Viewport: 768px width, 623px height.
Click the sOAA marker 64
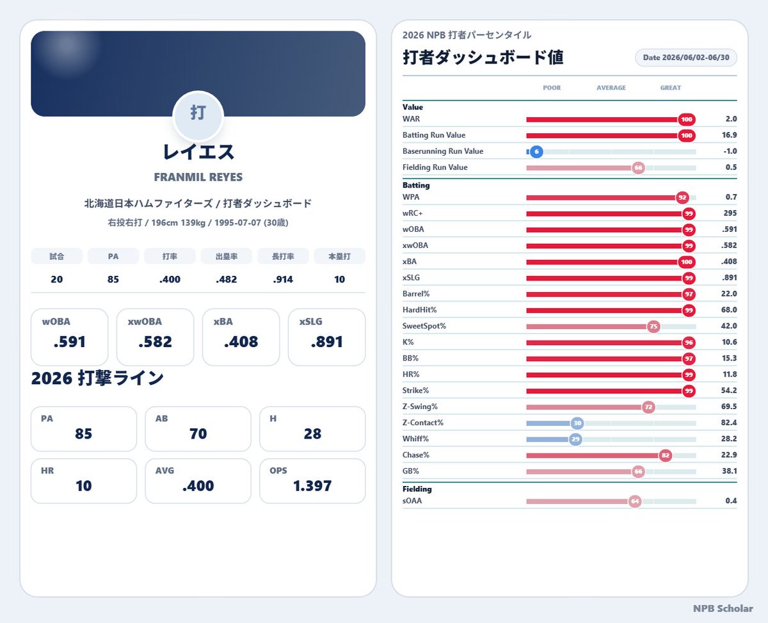pyautogui.click(x=635, y=501)
